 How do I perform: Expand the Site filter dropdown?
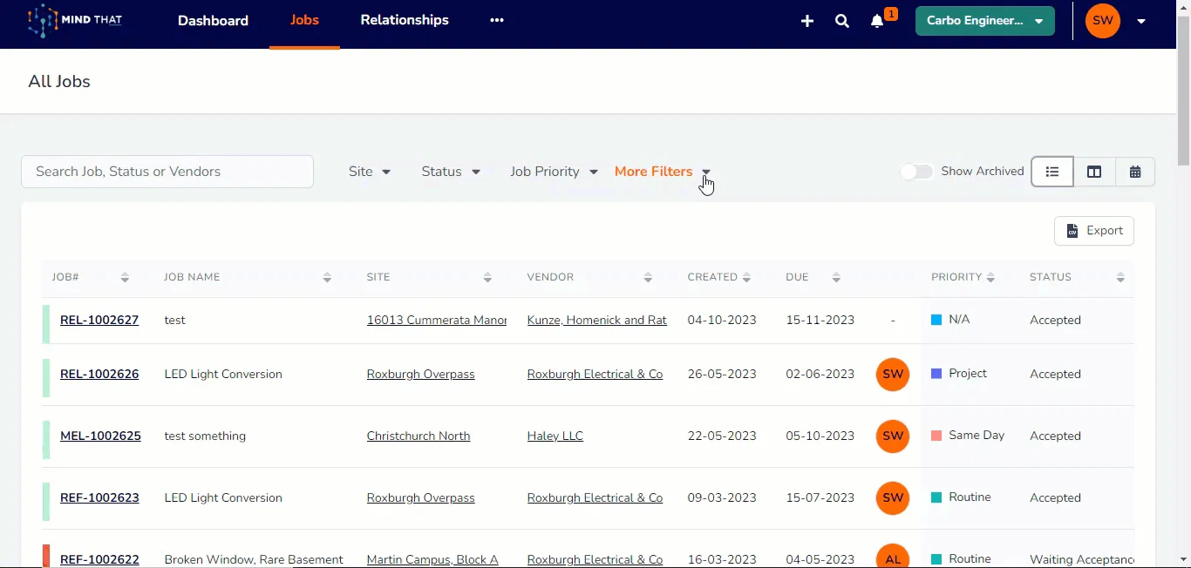tap(370, 172)
